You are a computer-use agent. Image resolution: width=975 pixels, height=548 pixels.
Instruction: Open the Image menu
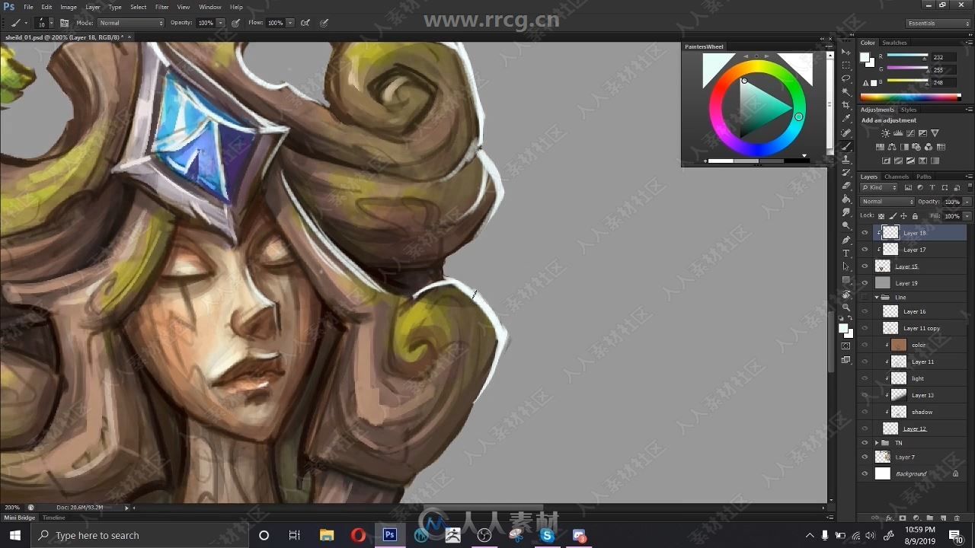69,7
